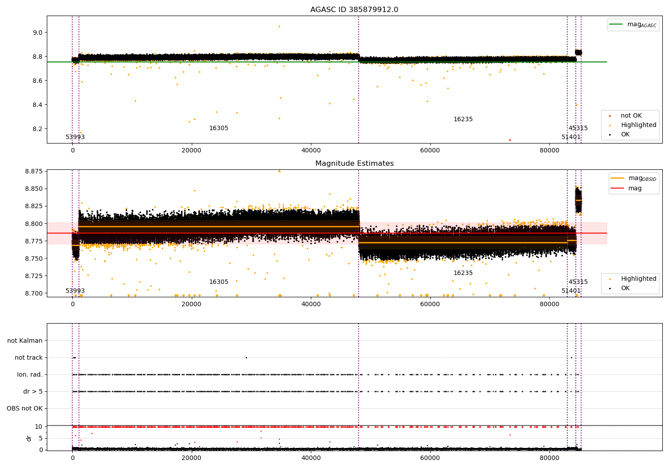Click 'OK' entry in the middle plot legend

tap(625, 288)
